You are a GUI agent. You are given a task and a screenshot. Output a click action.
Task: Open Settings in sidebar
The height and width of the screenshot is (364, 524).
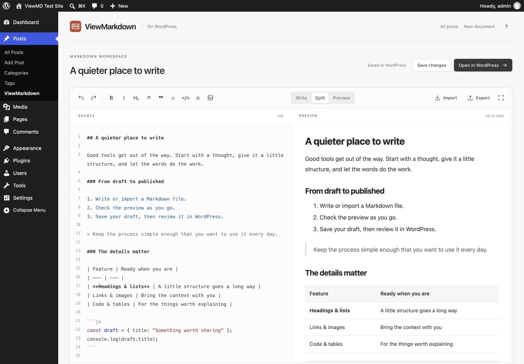[29, 198]
